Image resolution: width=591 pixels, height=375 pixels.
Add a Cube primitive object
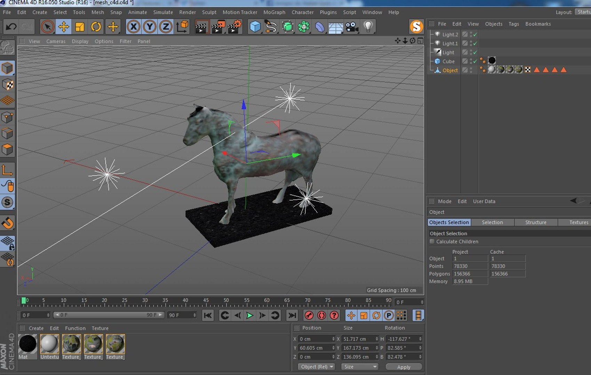[255, 27]
